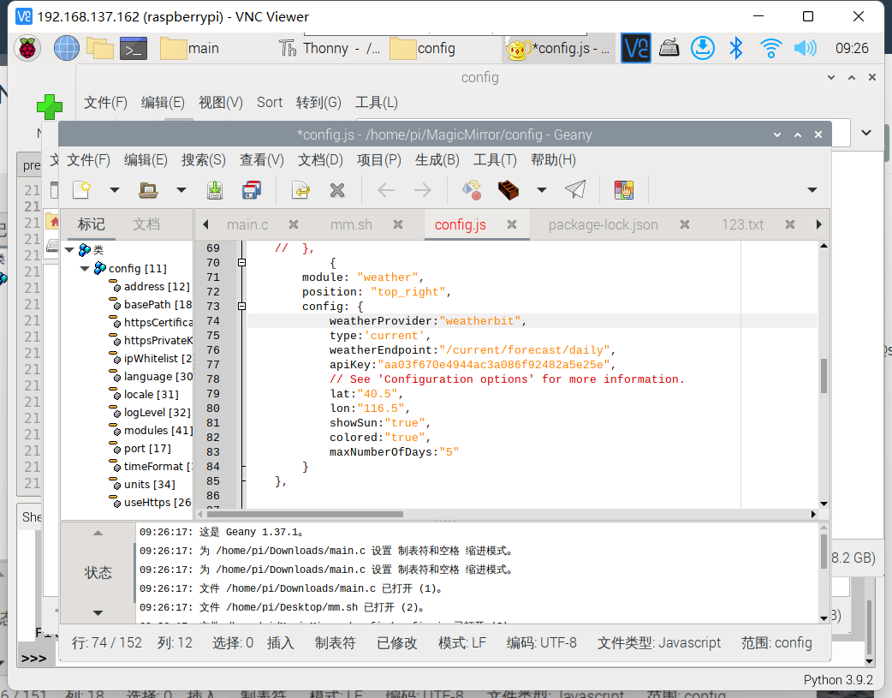Open the build options dropdown arrow

coord(542,190)
